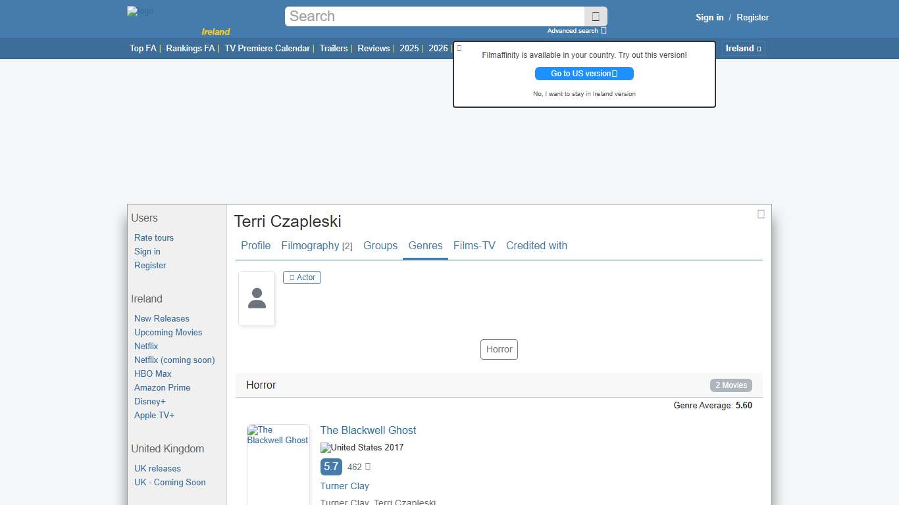
Task: Open Advanced search options
Action: click(576, 31)
